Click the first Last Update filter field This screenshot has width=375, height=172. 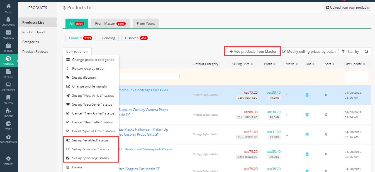(x=357, y=73)
